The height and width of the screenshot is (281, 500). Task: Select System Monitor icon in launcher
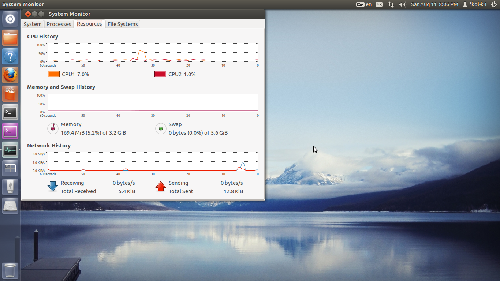pyautogui.click(x=10, y=150)
